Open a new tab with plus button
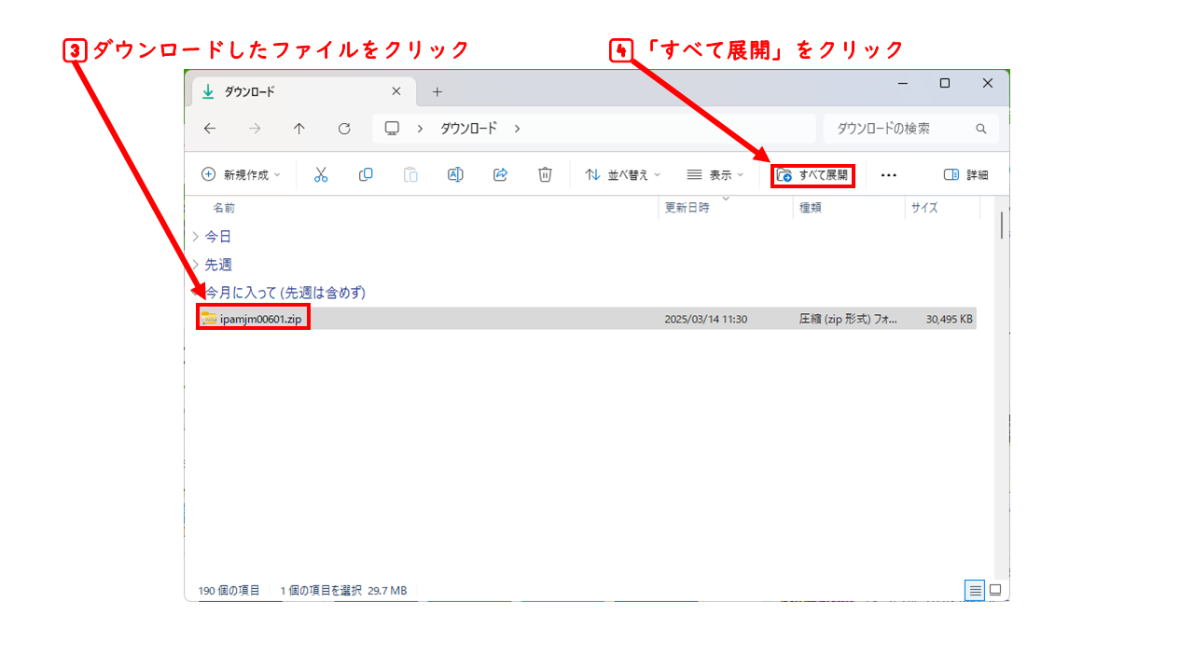This screenshot has width=1194, height=671. pyautogui.click(x=437, y=91)
